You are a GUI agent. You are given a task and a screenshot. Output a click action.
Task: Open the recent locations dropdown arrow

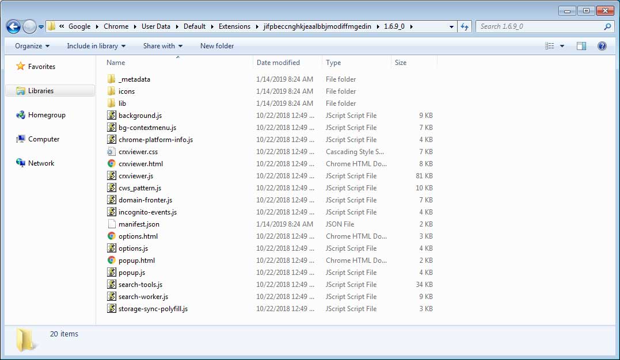(41, 27)
